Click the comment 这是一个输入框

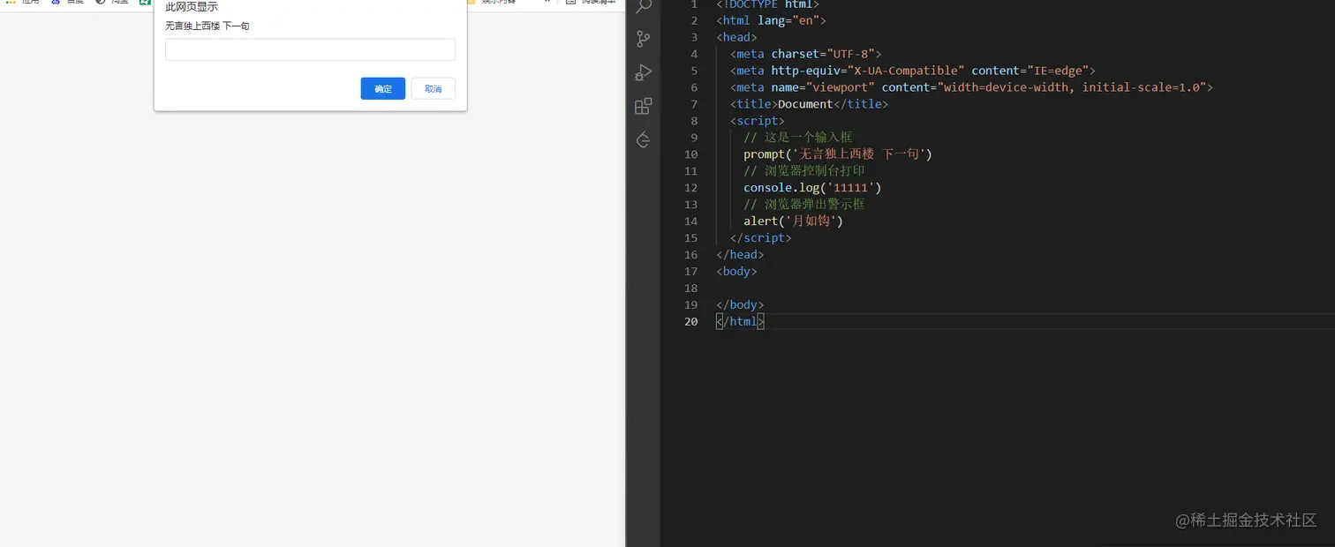[797, 138]
